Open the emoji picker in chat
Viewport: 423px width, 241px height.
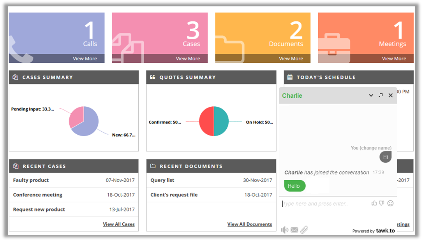(390, 203)
